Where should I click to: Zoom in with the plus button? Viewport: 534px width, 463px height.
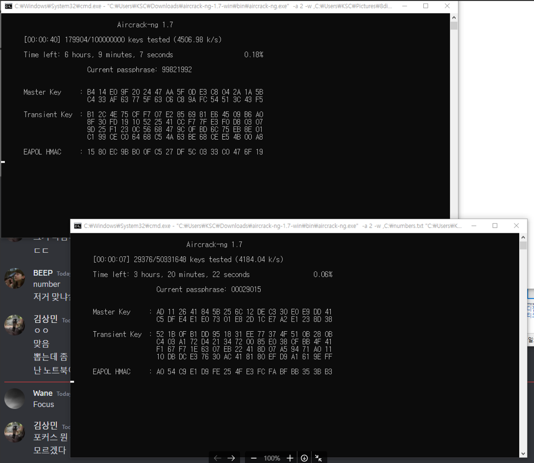click(x=290, y=458)
